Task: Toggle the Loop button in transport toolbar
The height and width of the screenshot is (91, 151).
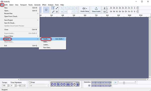Action: click(46, 10)
